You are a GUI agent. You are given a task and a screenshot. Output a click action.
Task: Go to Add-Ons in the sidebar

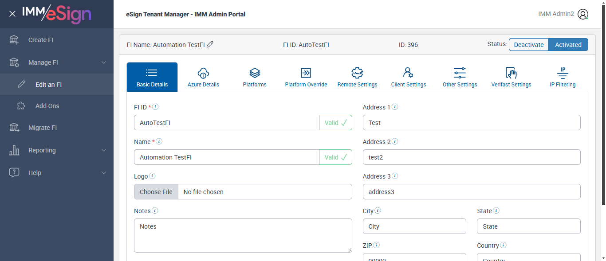47,106
